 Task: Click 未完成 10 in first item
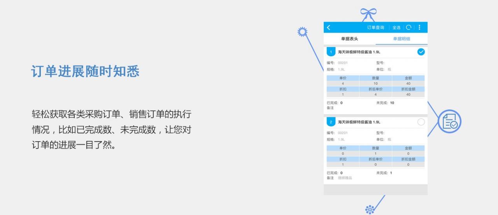click(x=385, y=103)
